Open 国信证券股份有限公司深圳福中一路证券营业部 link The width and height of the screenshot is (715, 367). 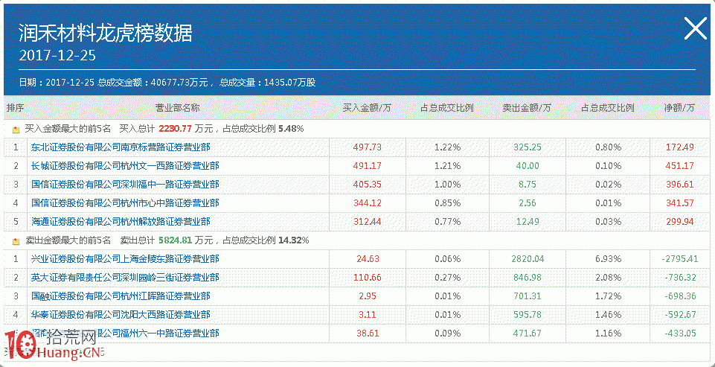pyautogui.click(x=125, y=185)
